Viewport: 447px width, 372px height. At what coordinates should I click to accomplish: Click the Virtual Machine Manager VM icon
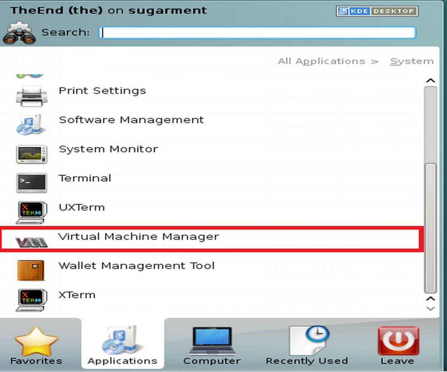click(32, 242)
